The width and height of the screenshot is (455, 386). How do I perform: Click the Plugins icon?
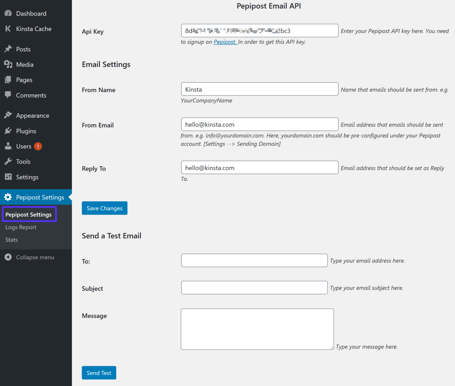(x=8, y=131)
